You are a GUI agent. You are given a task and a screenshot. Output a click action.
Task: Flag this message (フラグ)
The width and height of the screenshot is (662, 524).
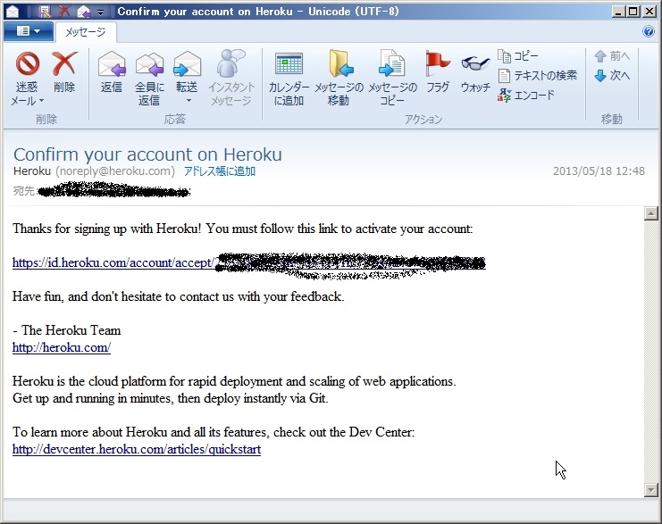click(x=438, y=71)
